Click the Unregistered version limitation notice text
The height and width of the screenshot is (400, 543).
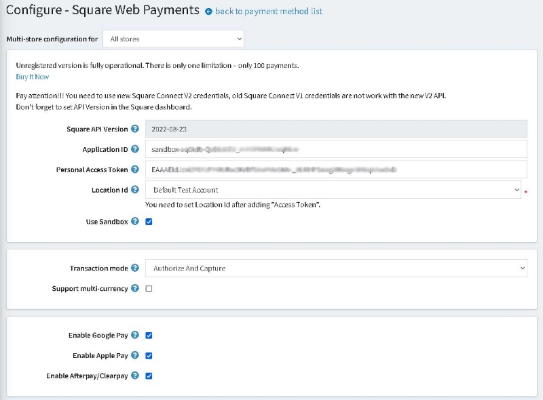(157, 65)
